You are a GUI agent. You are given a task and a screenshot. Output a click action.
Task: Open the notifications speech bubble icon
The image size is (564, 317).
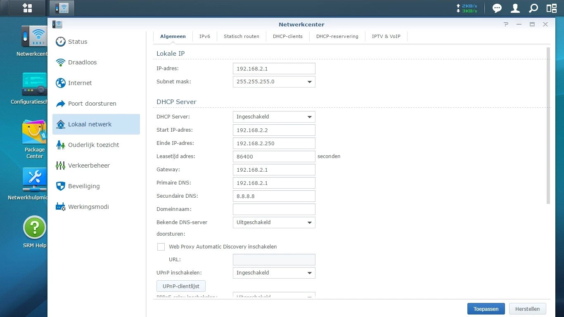pos(497,8)
